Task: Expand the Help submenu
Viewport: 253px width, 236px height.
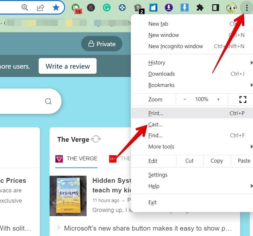Action: click(192, 186)
